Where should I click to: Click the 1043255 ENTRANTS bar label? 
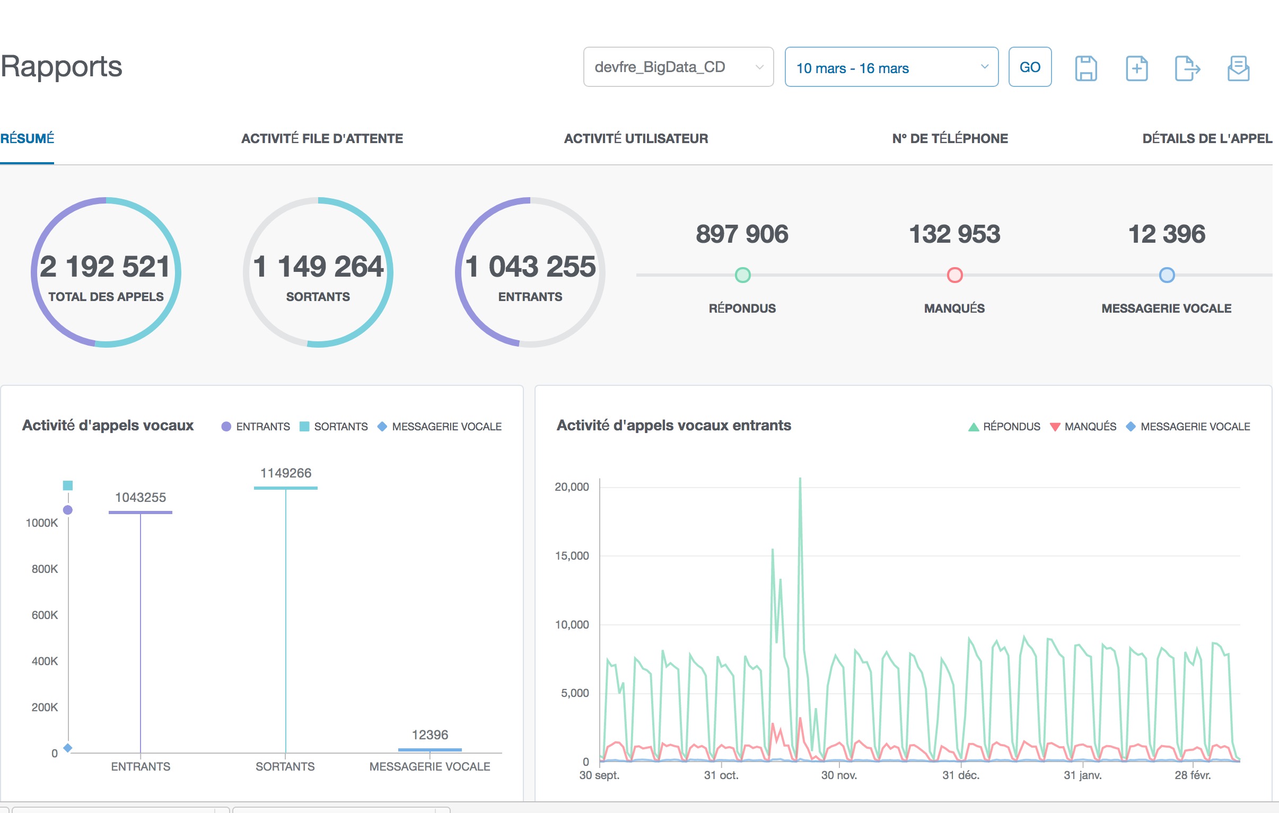[140, 498]
